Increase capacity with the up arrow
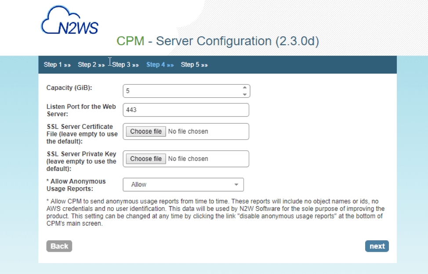428x274 pixels. click(245, 88)
